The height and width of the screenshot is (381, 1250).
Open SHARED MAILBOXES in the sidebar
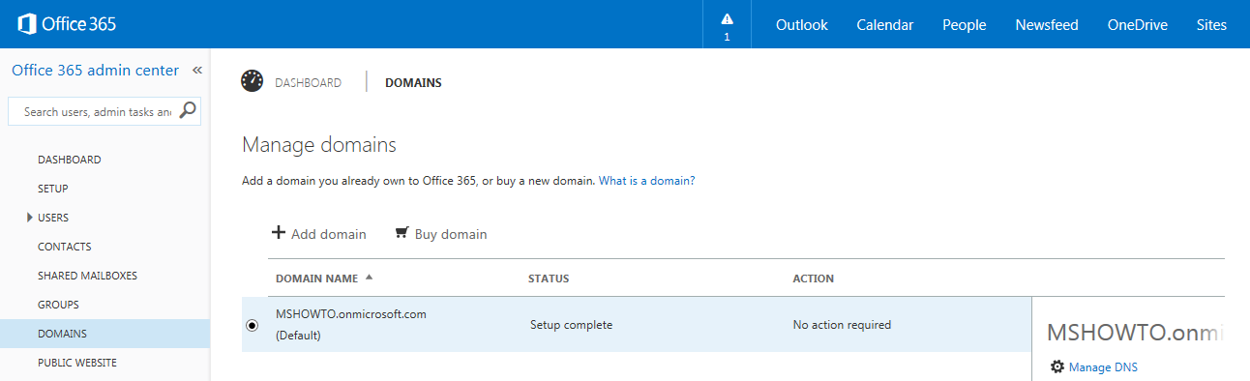[x=87, y=276]
